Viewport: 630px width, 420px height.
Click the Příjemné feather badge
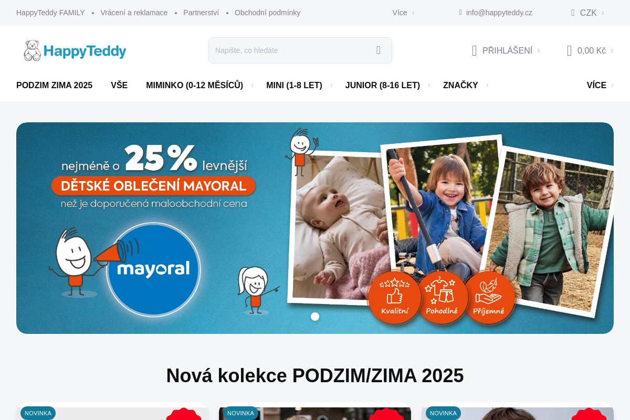pyautogui.click(x=488, y=297)
